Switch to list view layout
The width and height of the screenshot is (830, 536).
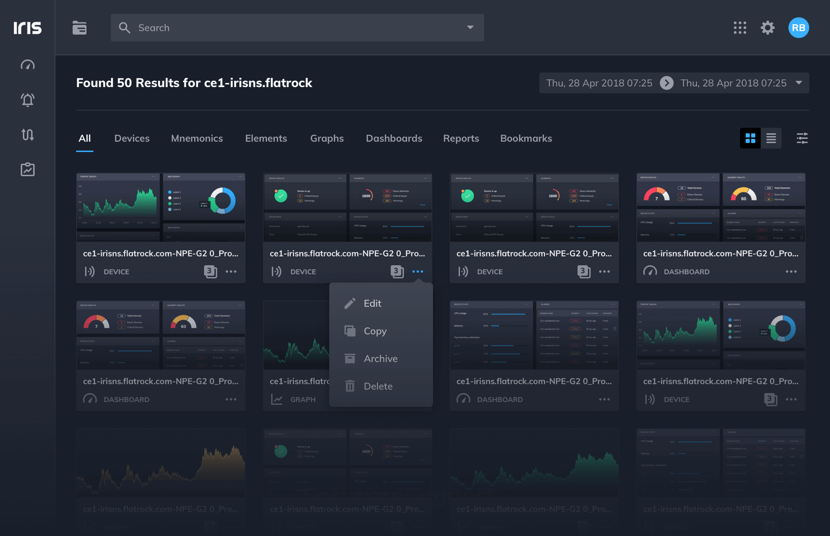(771, 139)
